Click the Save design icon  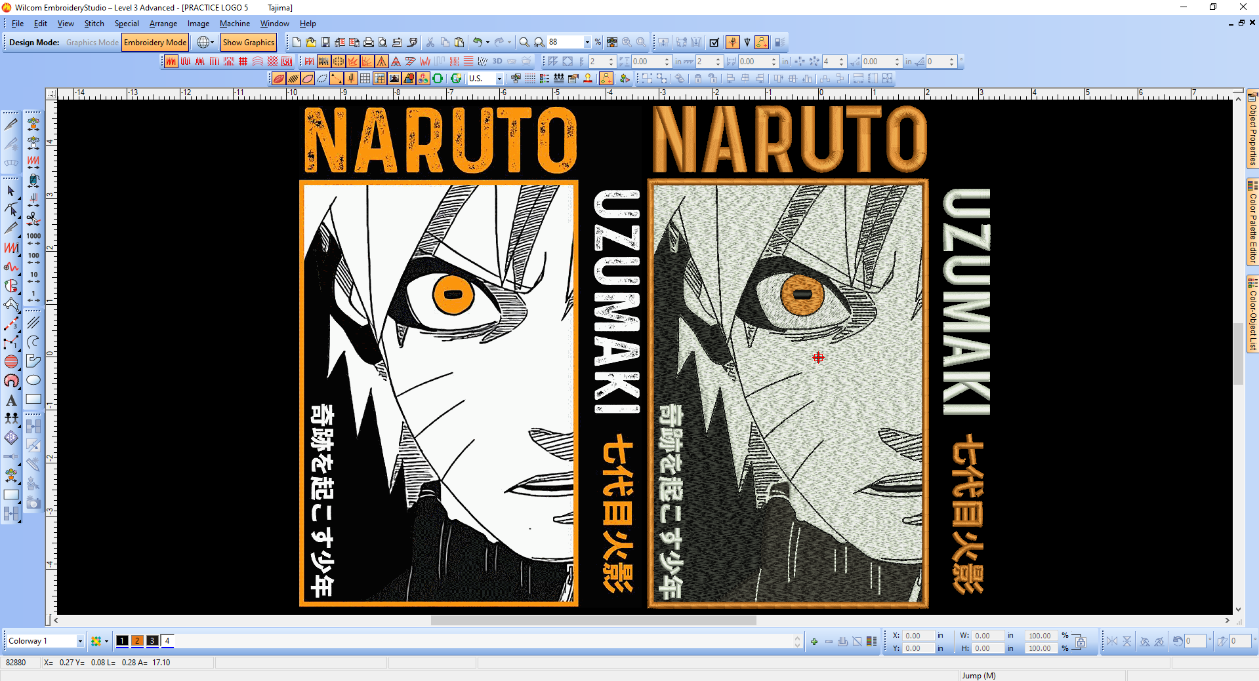coord(325,43)
